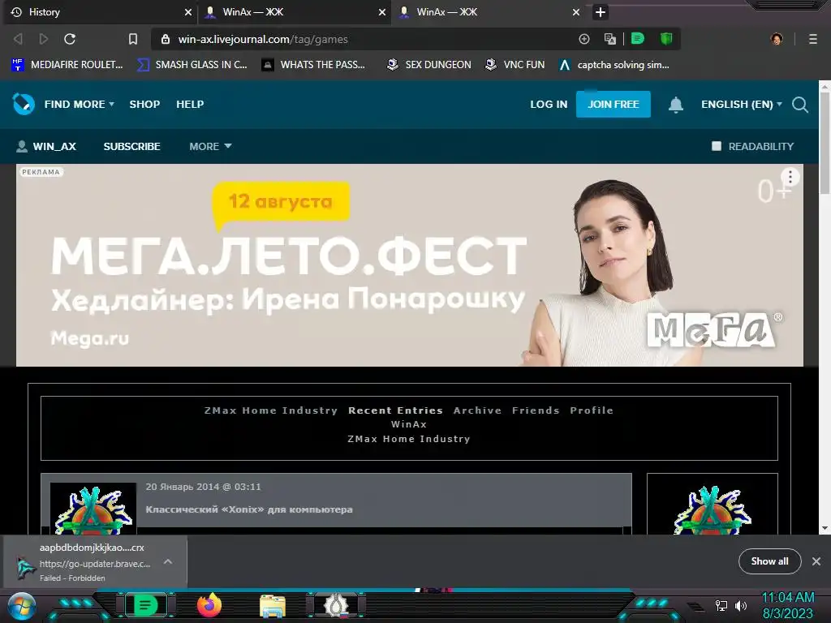Screen dimensions: 831x623
Task: Open the WHATS THE PASS... bookmark
Action: pyautogui.click(x=314, y=65)
